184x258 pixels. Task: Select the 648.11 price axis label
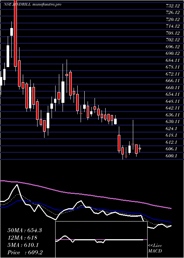[173, 101]
